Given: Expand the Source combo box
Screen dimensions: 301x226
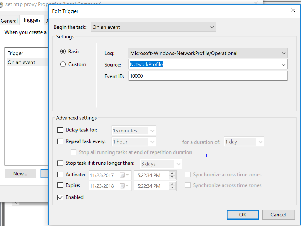Looking at the screenshot, I should pyautogui.click(x=283, y=64).
